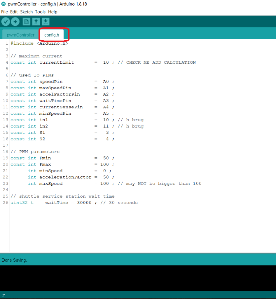The width and height of the screenshot is (276, 299).
Task: Create a new sketch with New icon
Action: tap(27, 22)
